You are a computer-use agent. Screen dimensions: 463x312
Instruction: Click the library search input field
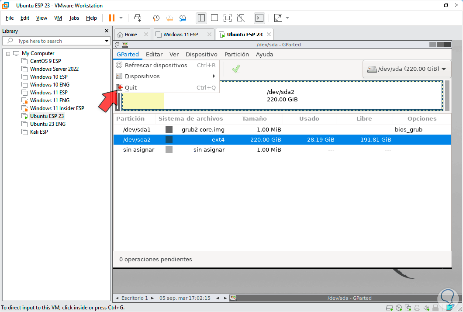coord(56,41)
